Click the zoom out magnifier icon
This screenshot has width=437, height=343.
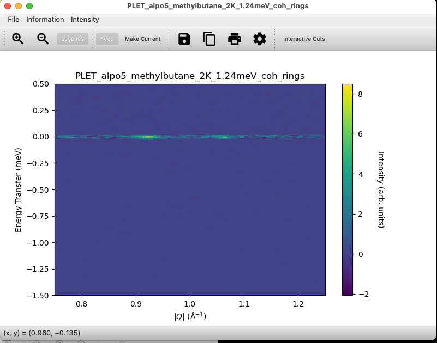[x=43, y=39]
